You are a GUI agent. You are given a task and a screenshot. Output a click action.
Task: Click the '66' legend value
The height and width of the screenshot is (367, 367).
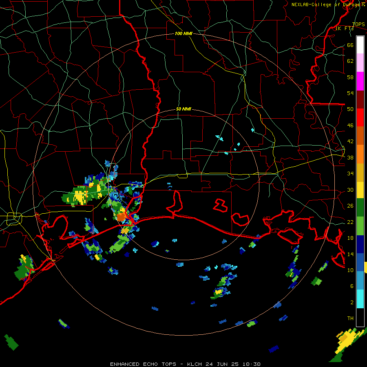[x=350, y=45]
